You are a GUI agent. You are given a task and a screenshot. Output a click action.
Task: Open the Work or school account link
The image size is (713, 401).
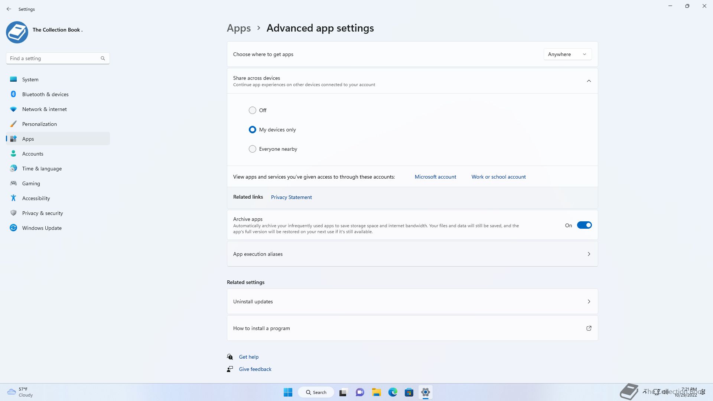pos(498,177)
